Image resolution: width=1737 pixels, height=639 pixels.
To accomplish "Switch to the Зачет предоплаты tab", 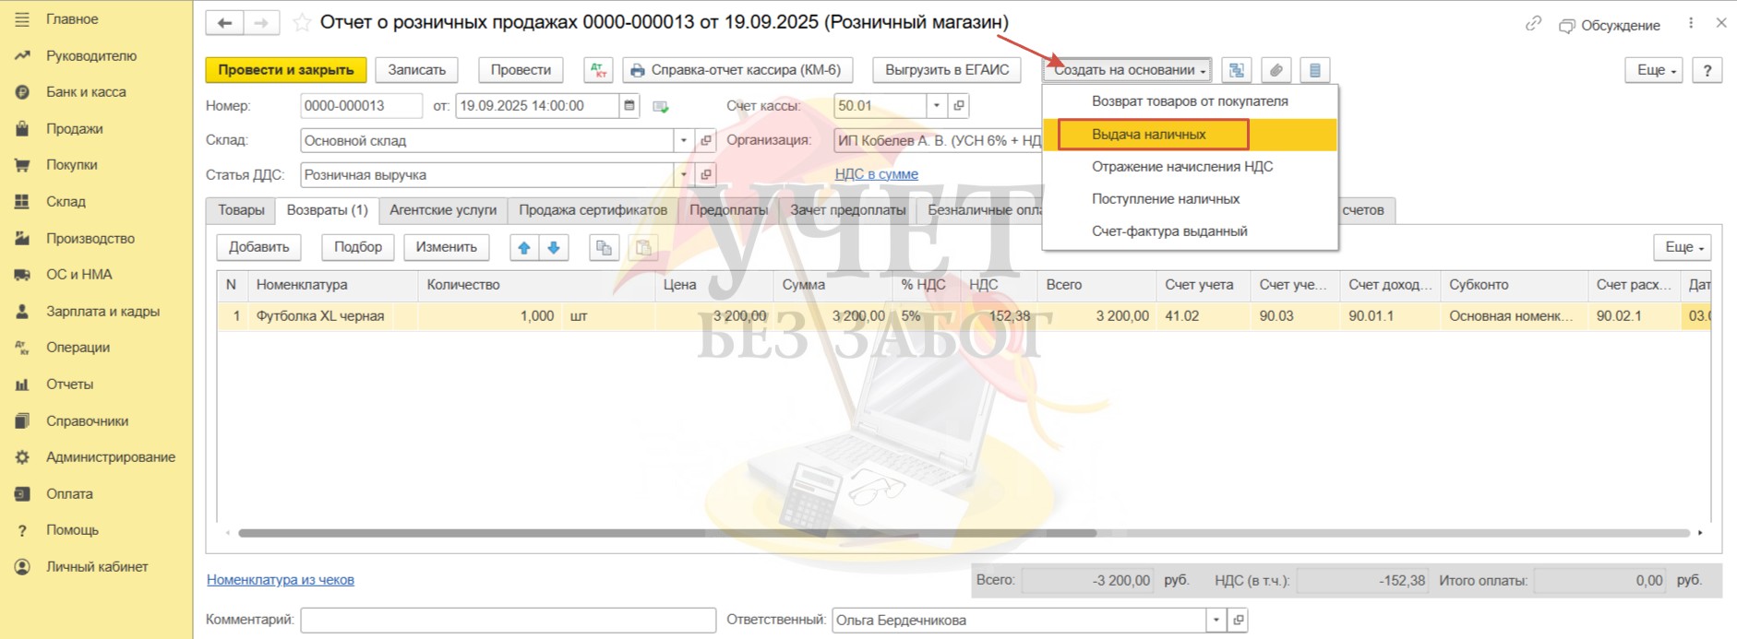I will coord(847,210).
